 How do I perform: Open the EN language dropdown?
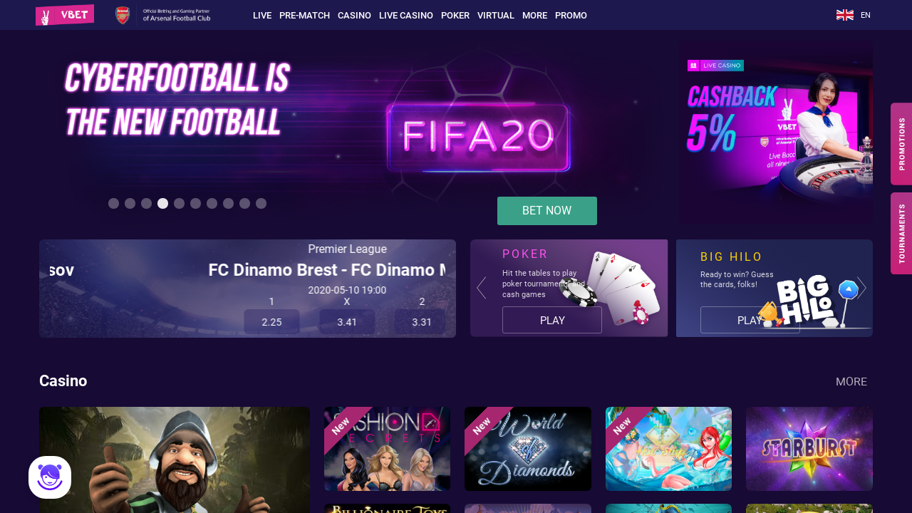[x=866, y=15]
